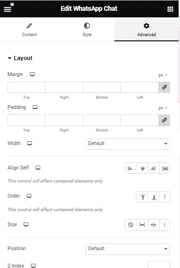180x268 pixels.
Task: Set Align Self to start
Action: (130, 168)
